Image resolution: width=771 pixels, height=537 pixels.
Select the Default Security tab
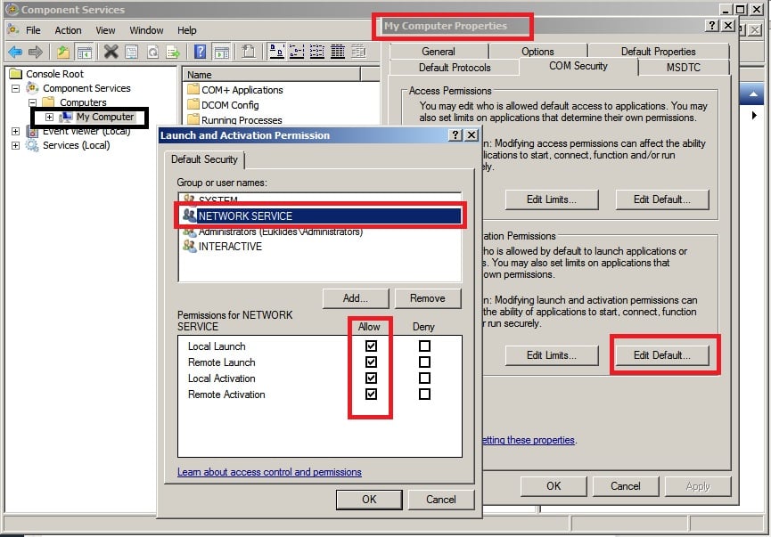(204, 159)
